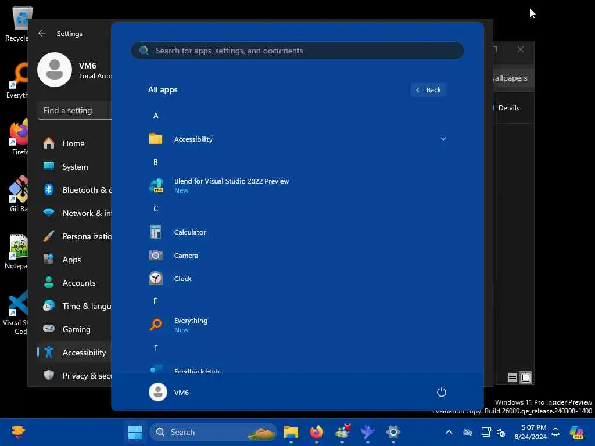
Task: Open Gaming settings page
Action: 75,329
